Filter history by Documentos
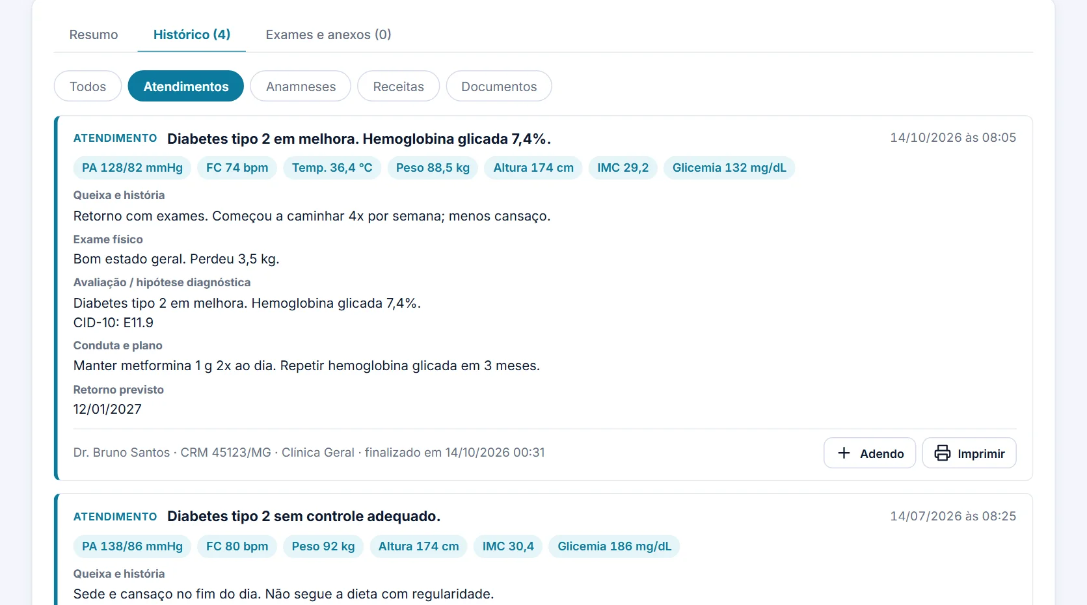1087x605 pixels. pos(499,87)
